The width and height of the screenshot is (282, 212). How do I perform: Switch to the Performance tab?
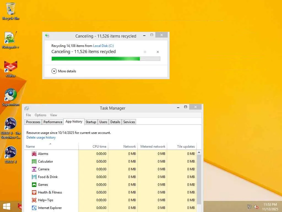[x=53, y=122]
